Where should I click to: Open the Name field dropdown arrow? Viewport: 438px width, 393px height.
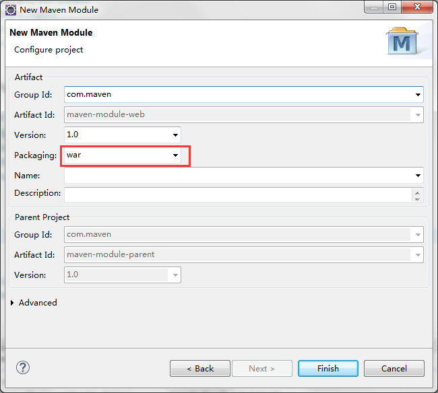click(418, 176)
